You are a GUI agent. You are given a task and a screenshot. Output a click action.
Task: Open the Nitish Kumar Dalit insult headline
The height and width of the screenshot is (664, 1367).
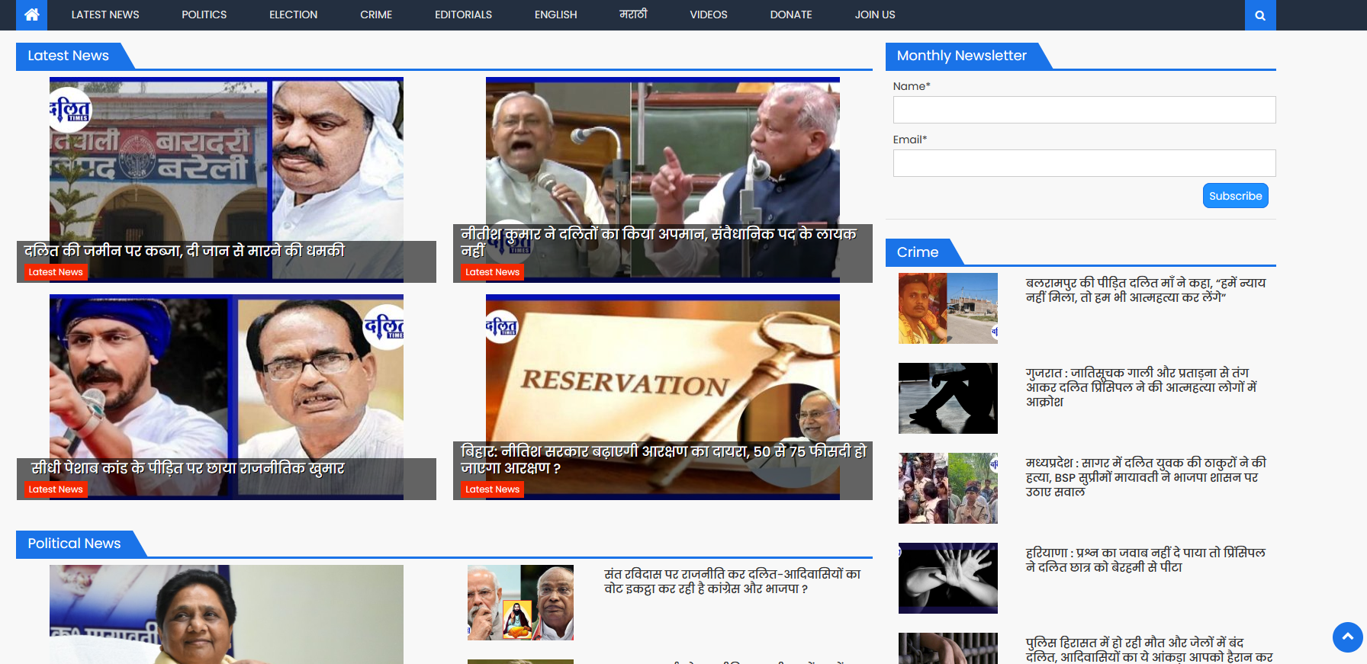tap(658, 242)
